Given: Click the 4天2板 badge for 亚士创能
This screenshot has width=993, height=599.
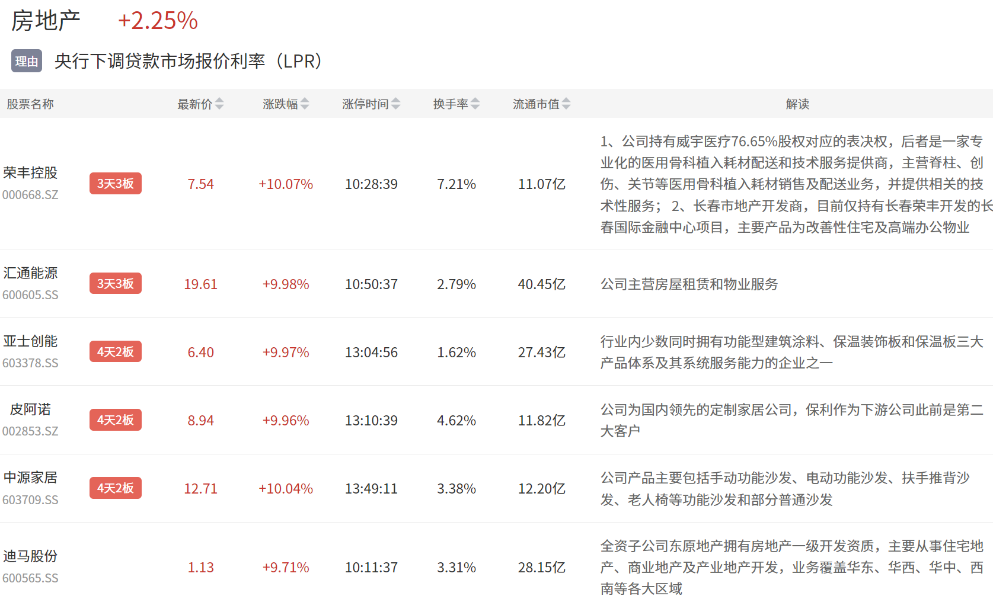Looking at the screenshot, I should click(116, 352).
